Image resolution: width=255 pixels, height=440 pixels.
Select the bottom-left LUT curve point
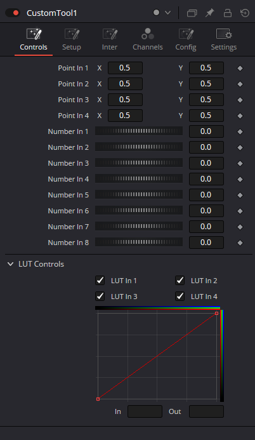(98, 399)
